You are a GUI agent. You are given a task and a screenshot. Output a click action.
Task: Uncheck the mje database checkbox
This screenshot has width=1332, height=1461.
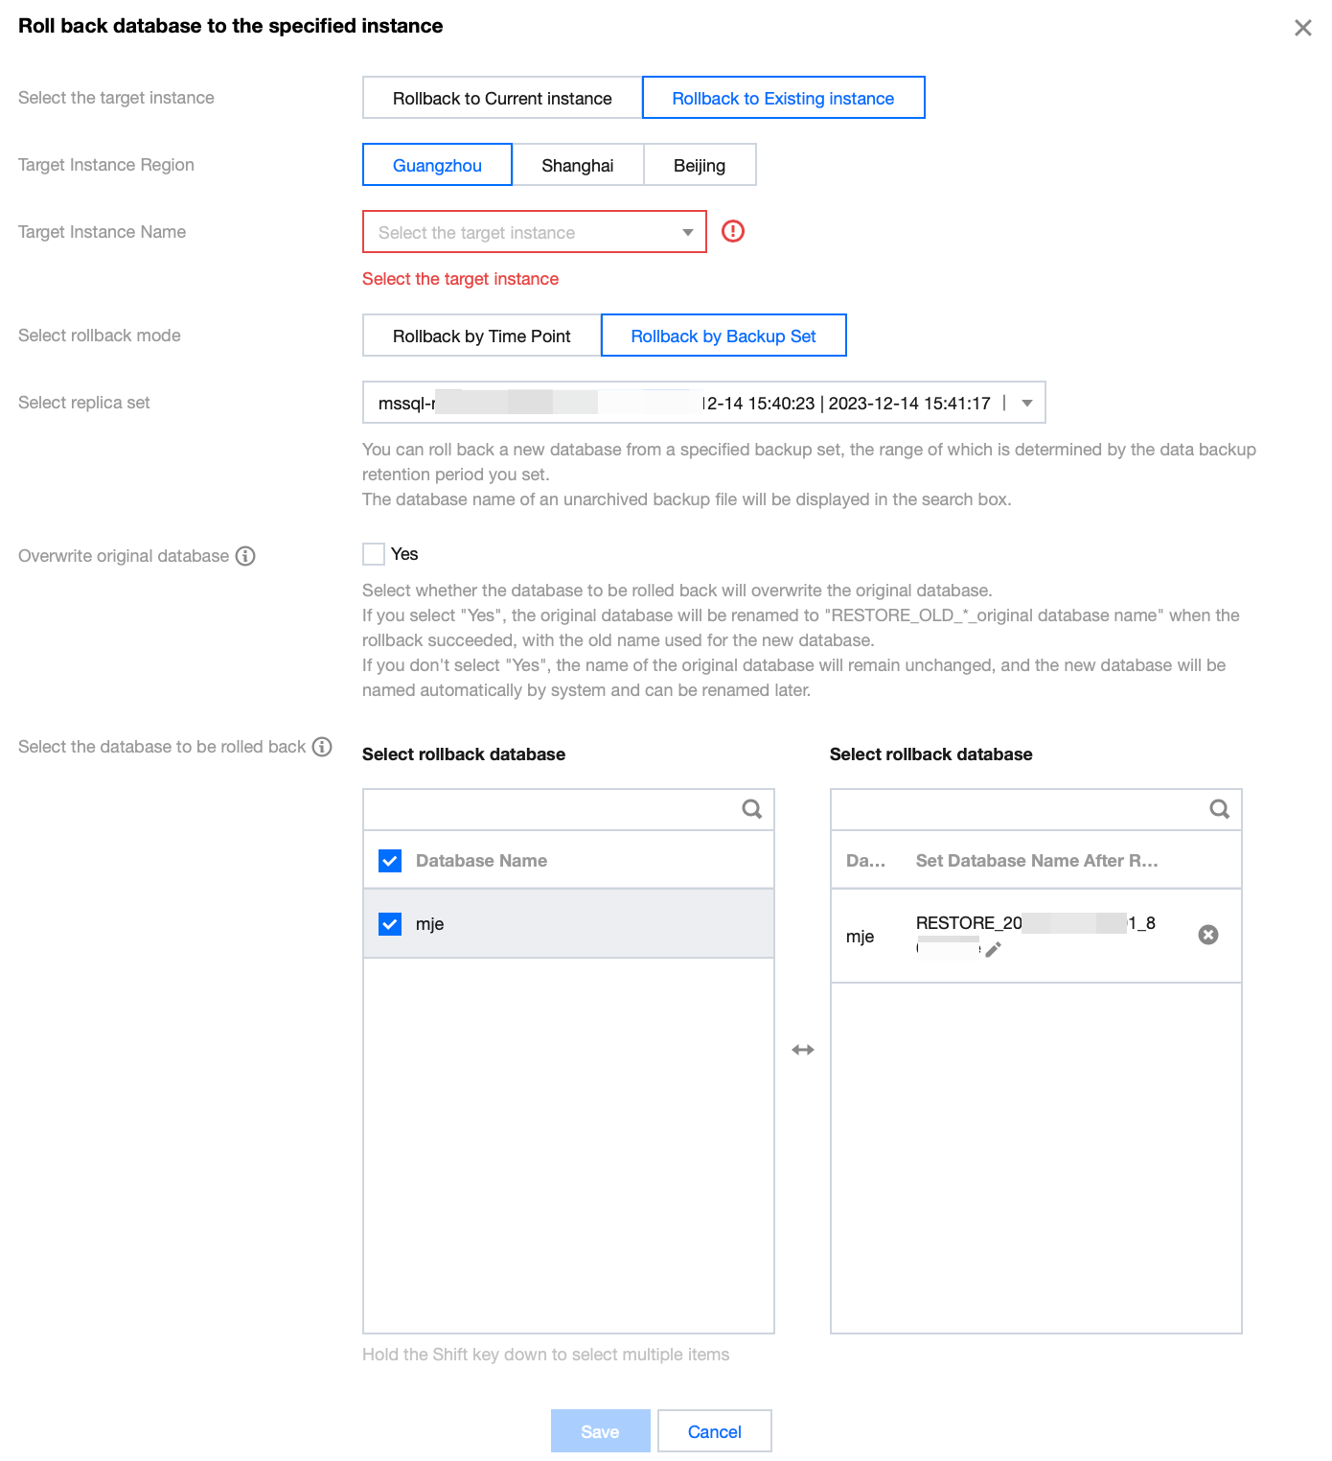(390, 924)
